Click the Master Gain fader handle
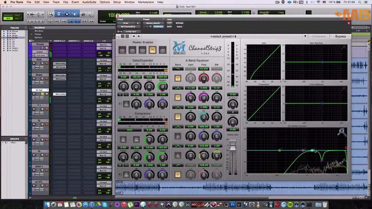The height and width of the screenshot is (209, 372). 233,145
